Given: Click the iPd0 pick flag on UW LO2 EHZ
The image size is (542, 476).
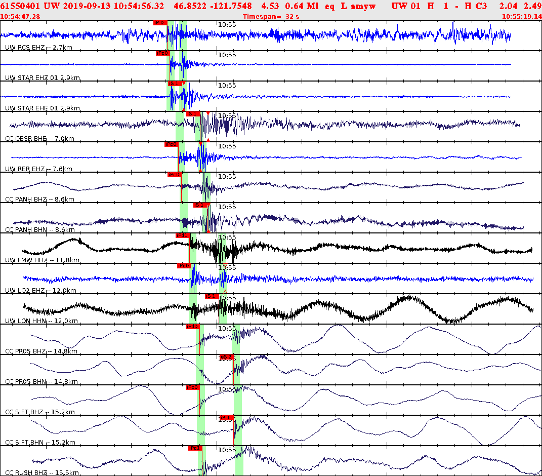Looking at the screenshot, I should click(184, 266).
